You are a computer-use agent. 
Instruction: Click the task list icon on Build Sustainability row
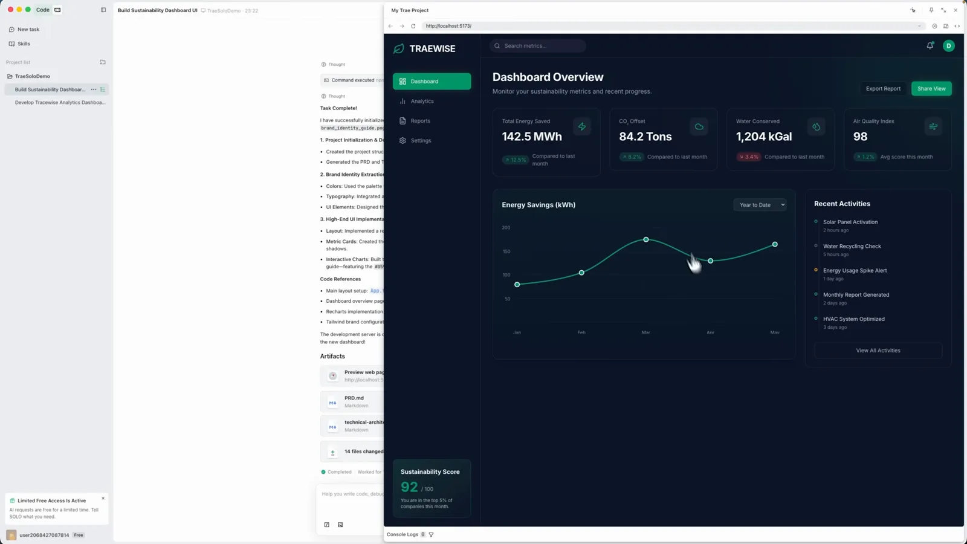click(103, 89)
